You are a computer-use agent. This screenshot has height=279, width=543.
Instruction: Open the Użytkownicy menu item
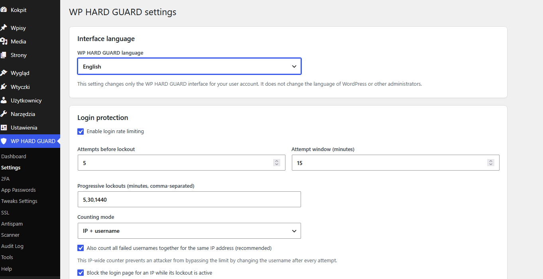30,100
